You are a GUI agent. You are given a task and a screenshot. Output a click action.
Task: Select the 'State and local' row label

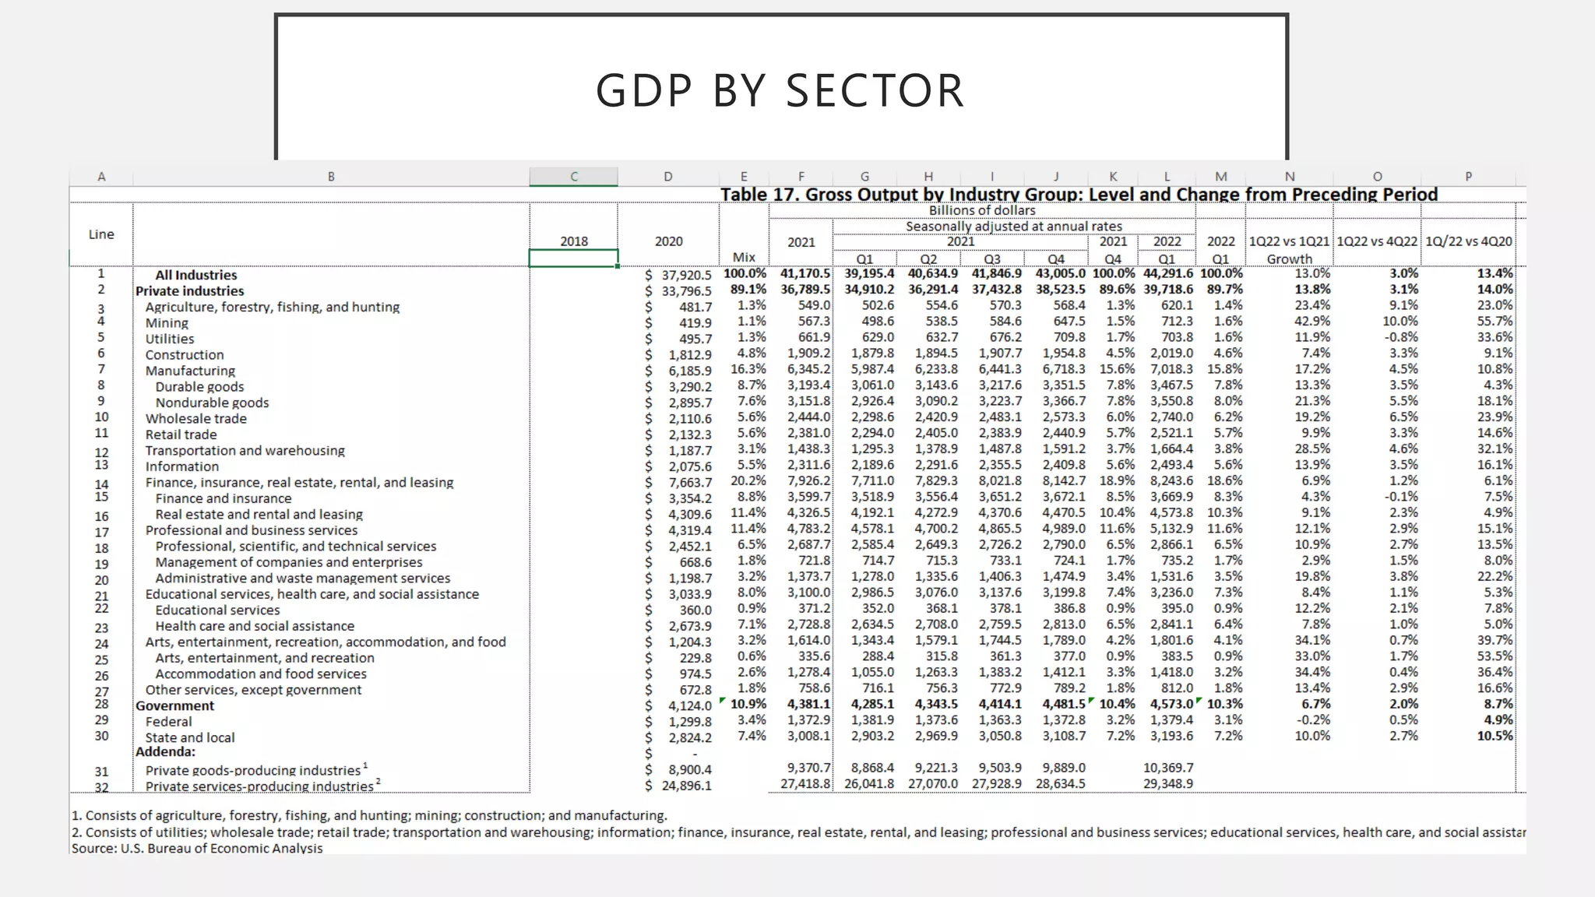189,738
